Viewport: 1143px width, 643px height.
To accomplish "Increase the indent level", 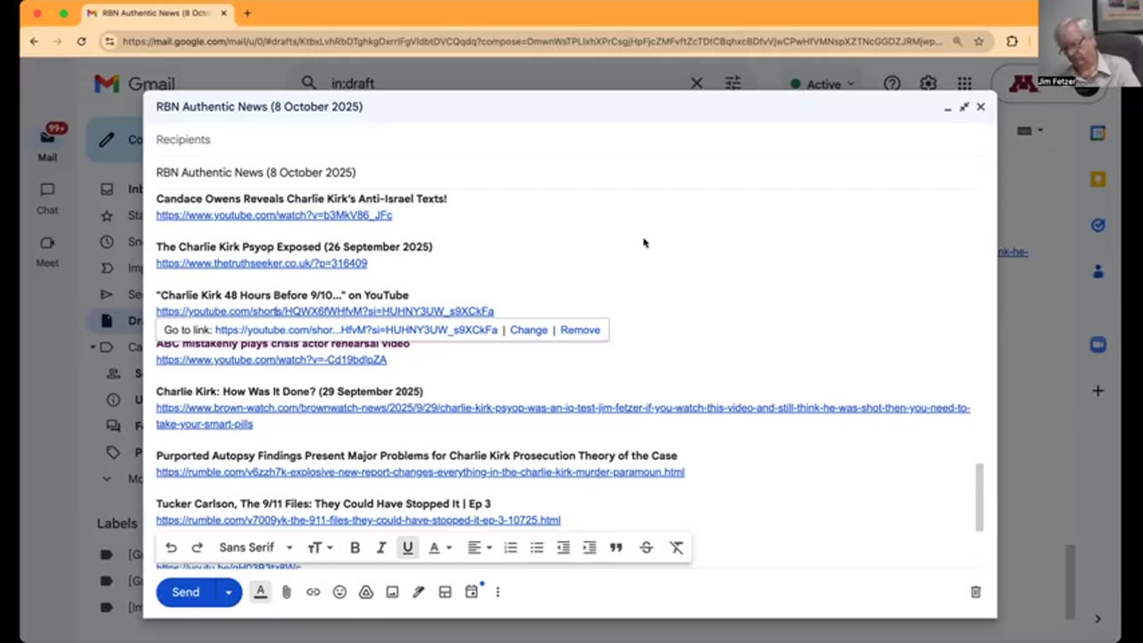I will pos(589,547).
